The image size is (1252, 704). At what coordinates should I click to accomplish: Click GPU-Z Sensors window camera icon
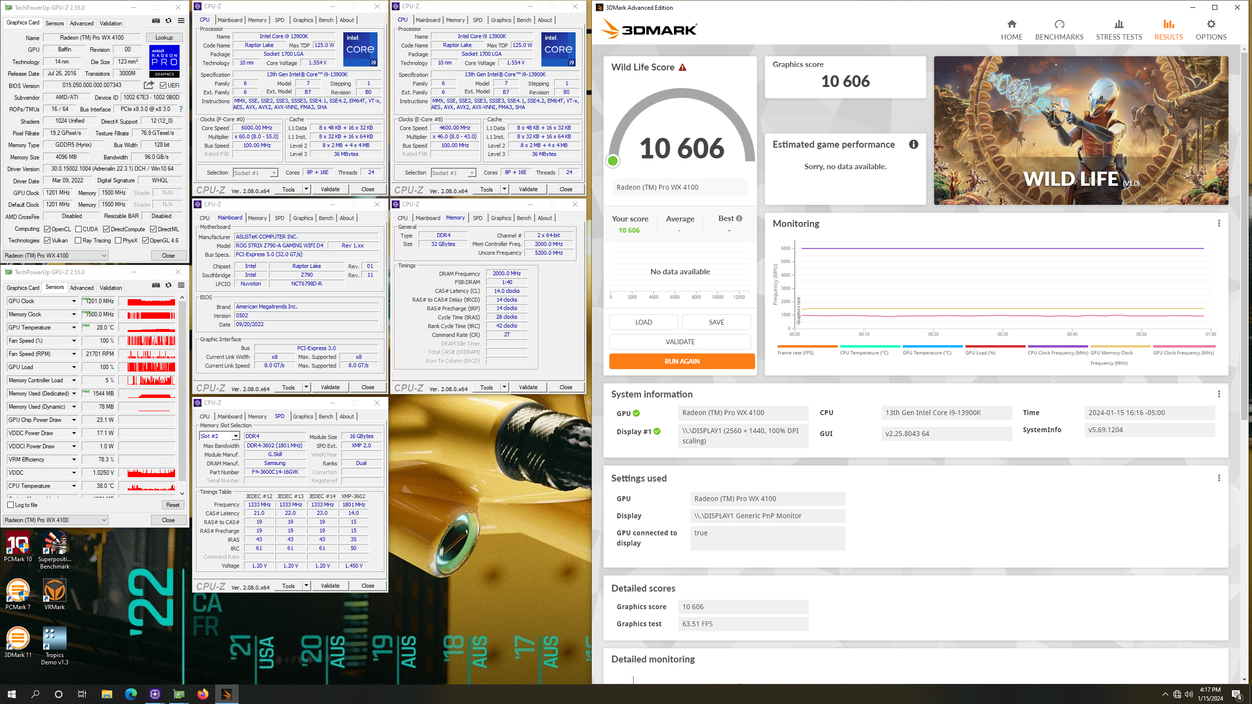(156, 285)
